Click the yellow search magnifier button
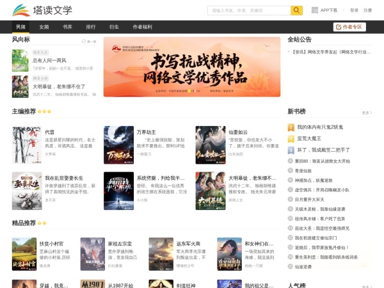 coord(296,10)
